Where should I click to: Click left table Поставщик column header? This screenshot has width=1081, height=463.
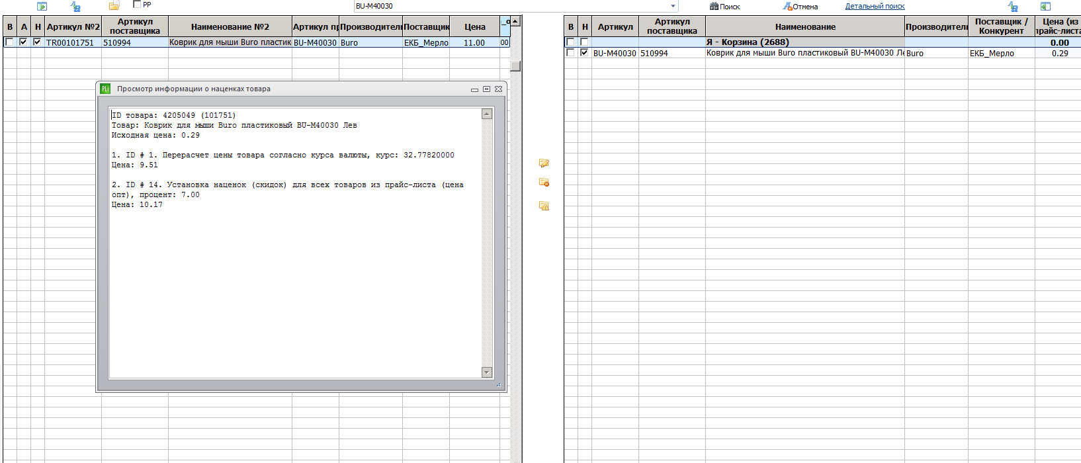426,26
